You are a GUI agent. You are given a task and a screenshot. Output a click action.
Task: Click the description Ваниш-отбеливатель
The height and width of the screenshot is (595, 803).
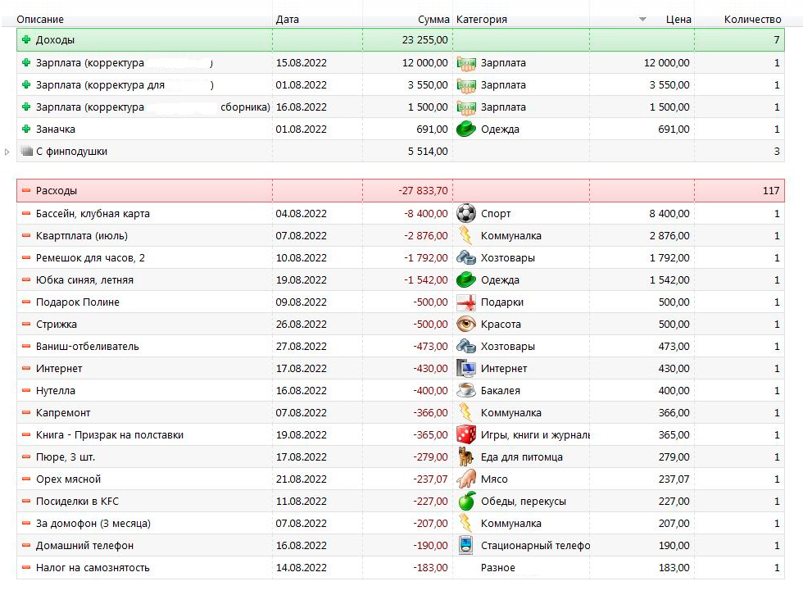click(87, 346)
